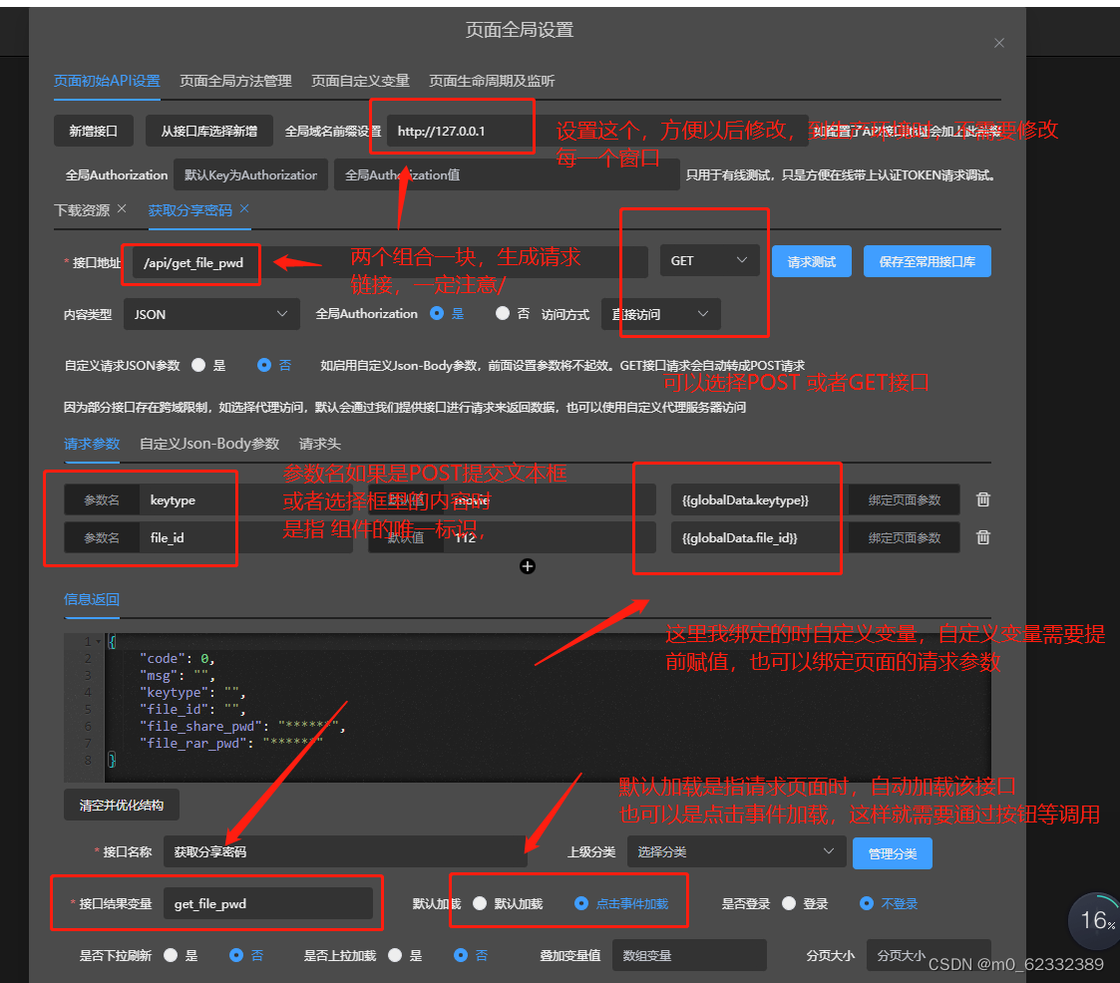The height and width of the screenshot is (983, 1120).
Task: Focus 接口名称 field 获取分享密码
Action: tap(345, 851)
